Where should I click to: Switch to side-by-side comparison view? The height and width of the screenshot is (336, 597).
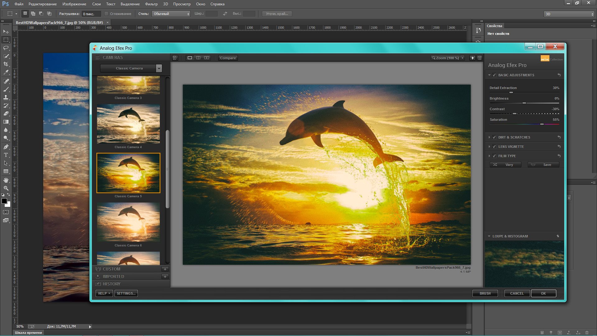point(207,58)
